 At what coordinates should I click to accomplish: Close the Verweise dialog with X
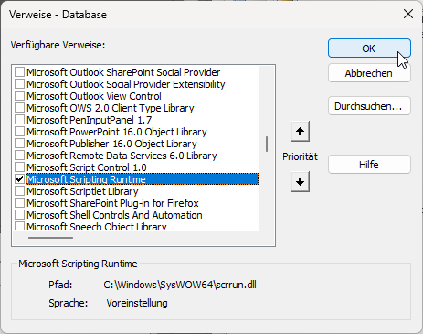click(x=408, y=14)
